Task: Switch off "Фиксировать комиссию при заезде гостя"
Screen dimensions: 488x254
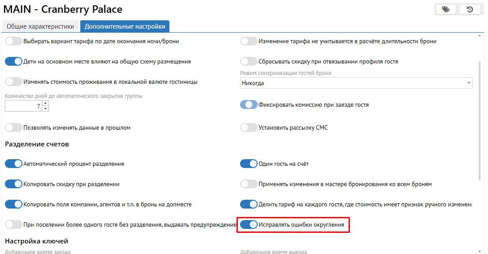Action: pyautogui.click(x=248, y=105)
